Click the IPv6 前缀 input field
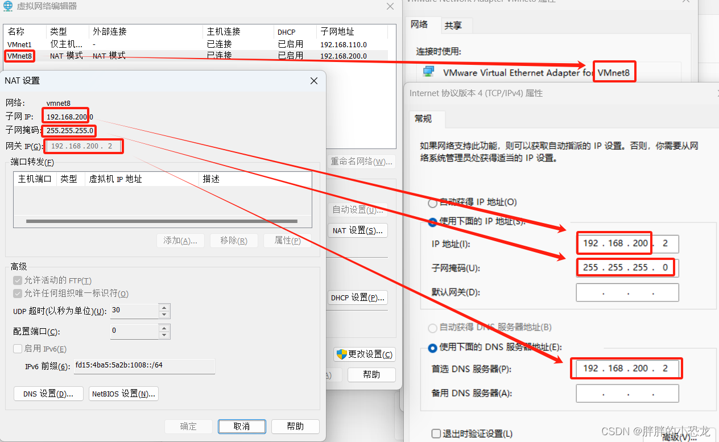The width and height of the screenshot is (719, 442). coord(144,365)
